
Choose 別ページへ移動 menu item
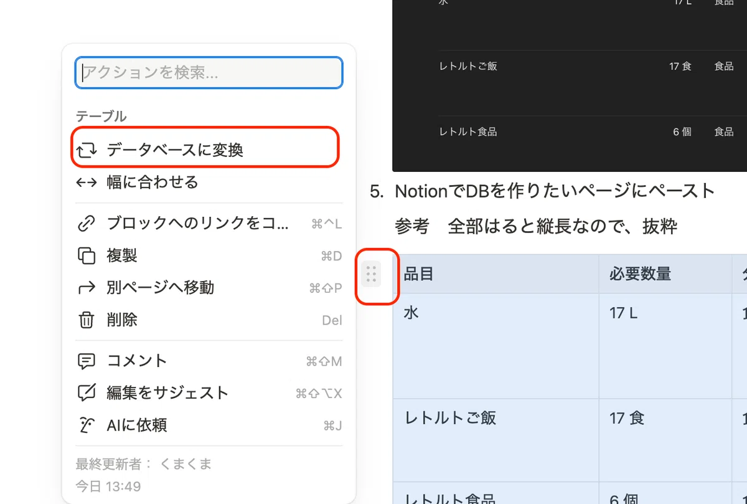pos(209,288)
